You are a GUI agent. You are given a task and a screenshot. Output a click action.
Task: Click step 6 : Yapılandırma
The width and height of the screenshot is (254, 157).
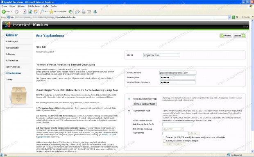(13, 73)
